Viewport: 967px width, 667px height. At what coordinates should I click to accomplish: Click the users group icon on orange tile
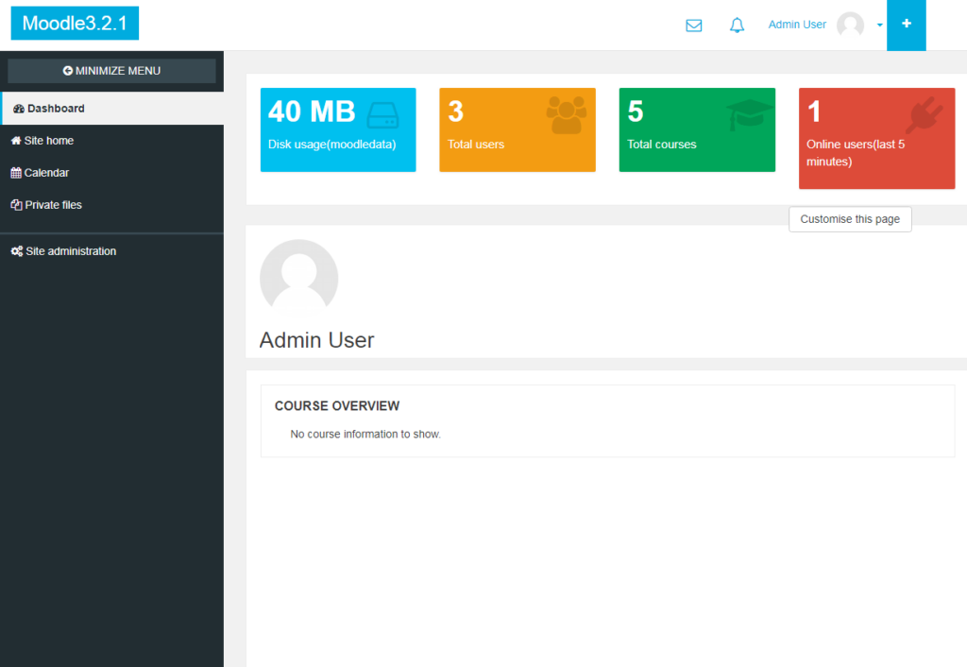566,115
